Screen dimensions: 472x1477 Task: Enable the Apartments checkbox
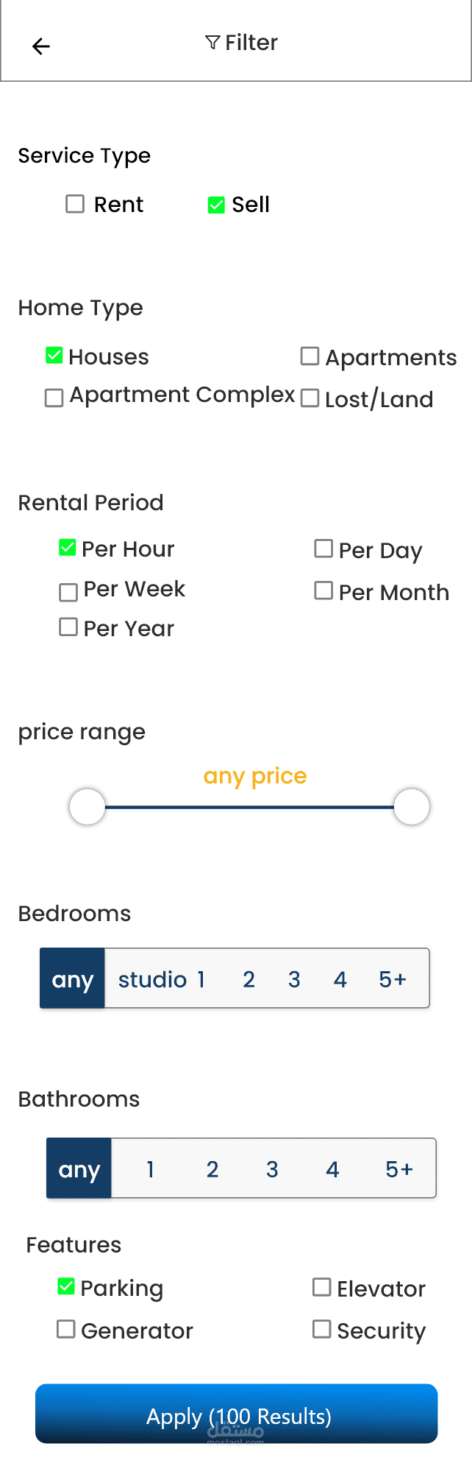pos(310,356)
